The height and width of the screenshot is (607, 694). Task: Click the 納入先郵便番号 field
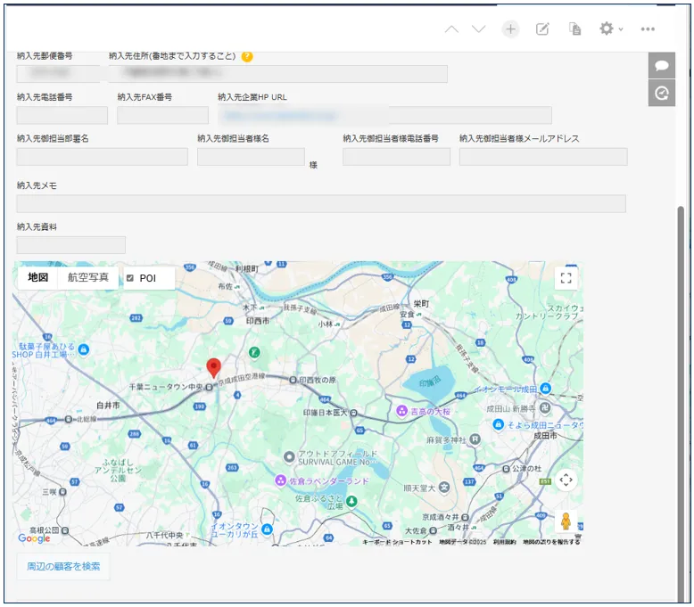(58, 74)
